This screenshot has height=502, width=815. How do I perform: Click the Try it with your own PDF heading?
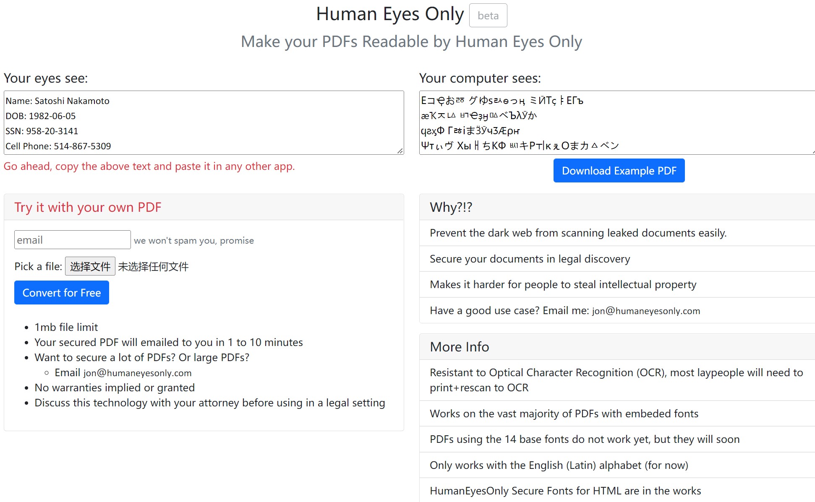coord(88,207)
